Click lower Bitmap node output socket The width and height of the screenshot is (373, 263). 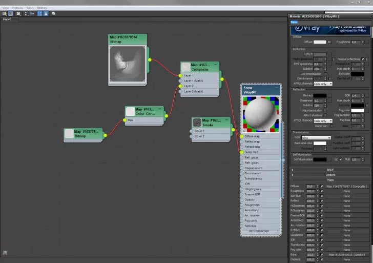tap(105, 135)
